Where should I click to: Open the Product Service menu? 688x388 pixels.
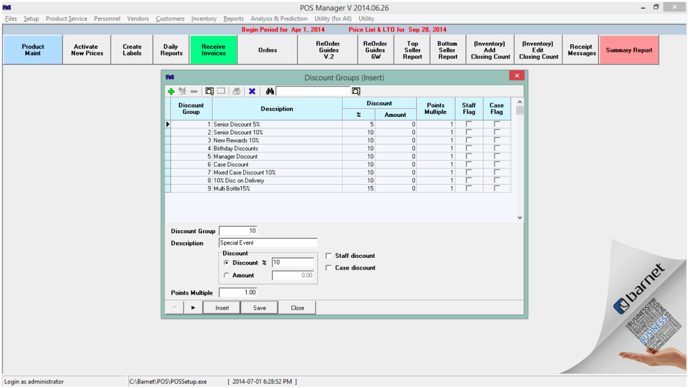tap(66, 18)
